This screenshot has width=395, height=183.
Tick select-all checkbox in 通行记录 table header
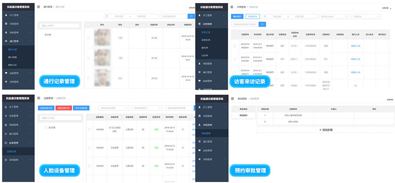pos(89,25)
